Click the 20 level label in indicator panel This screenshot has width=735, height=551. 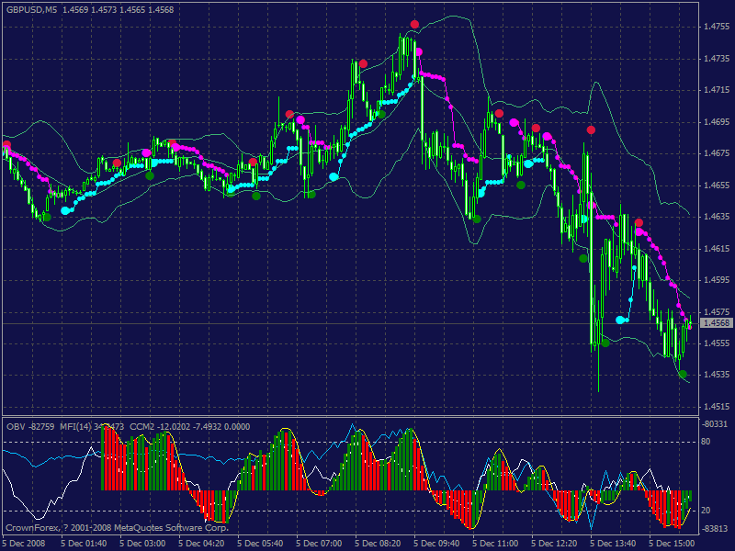(x=707, y=511)
